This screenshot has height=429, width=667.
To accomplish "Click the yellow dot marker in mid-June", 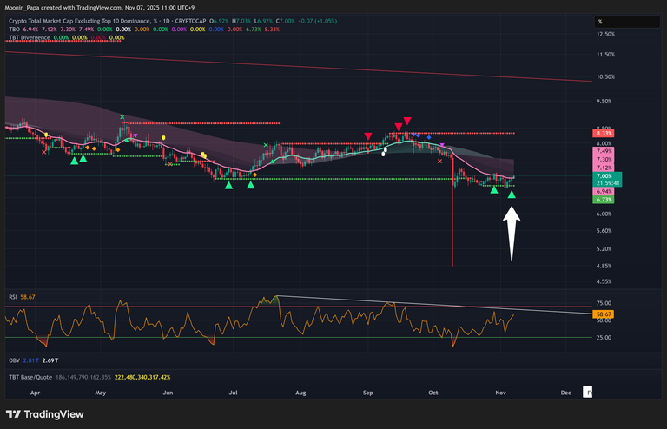I will [x=203, y=154].
